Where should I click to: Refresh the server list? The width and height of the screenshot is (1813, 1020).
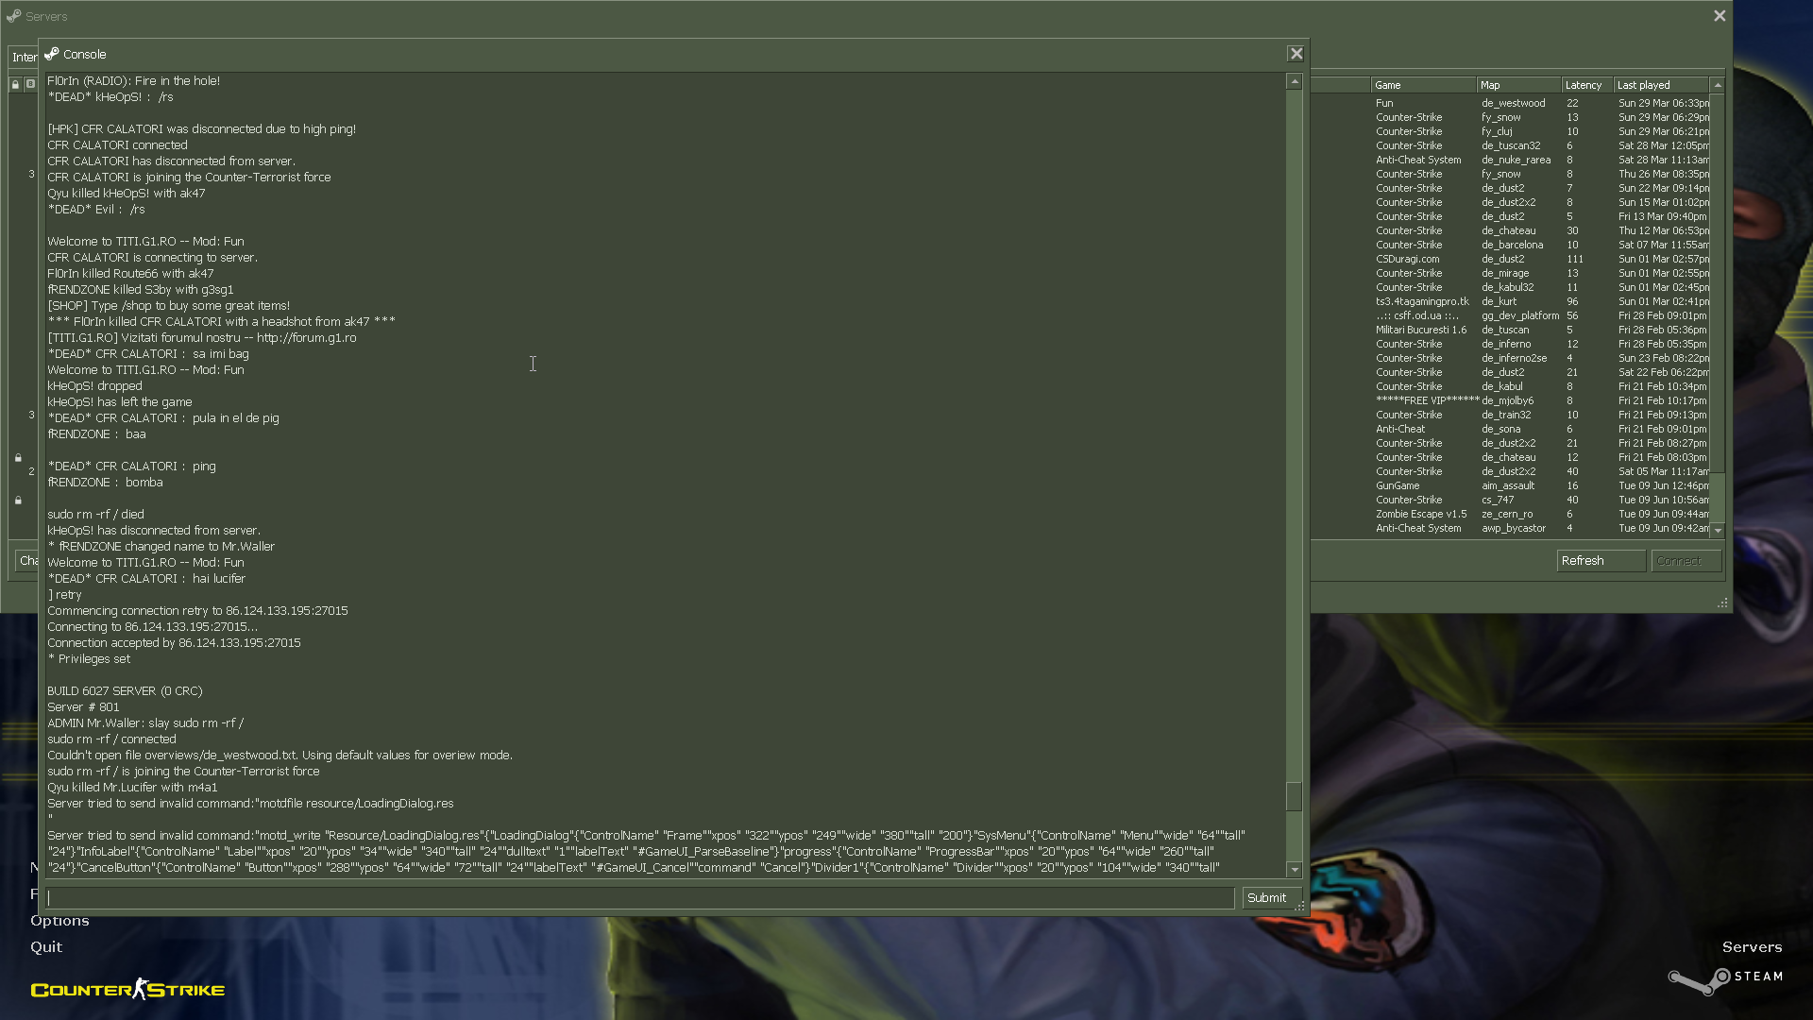coord(1601,561)
